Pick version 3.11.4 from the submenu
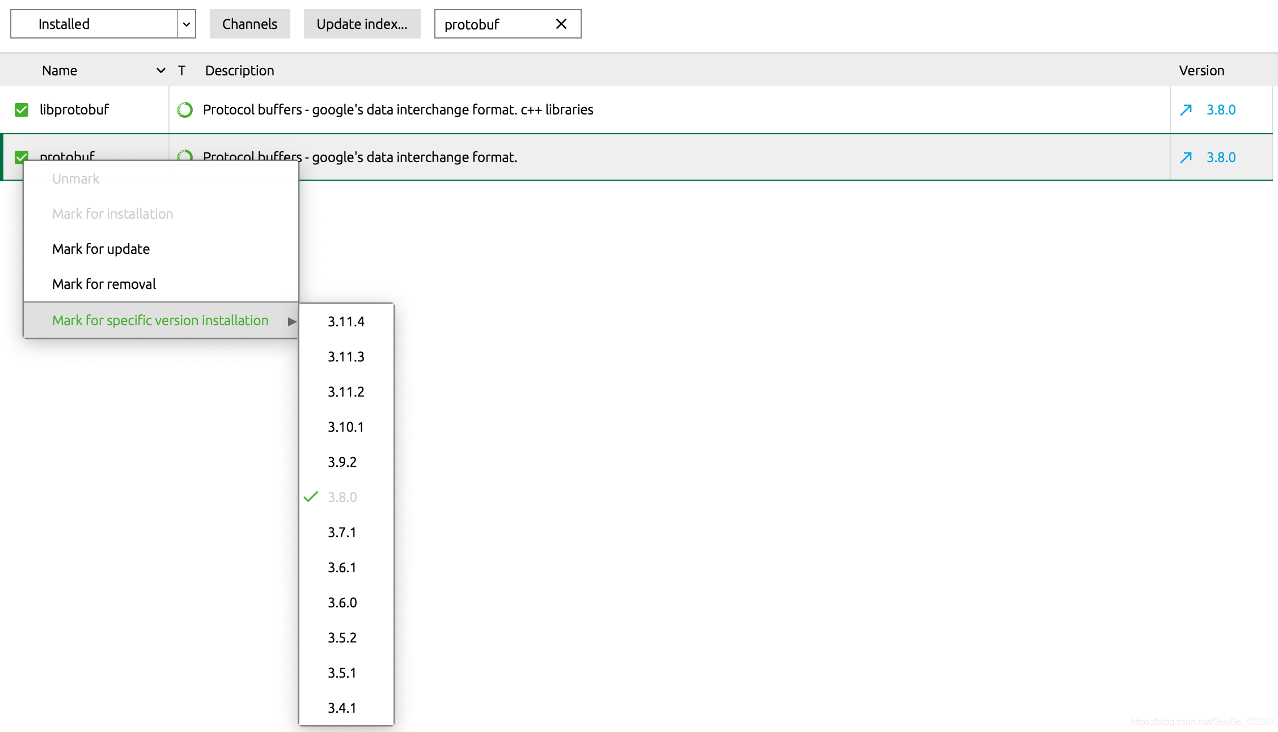This screenshot has height=732, width=1278. (346, 321)
